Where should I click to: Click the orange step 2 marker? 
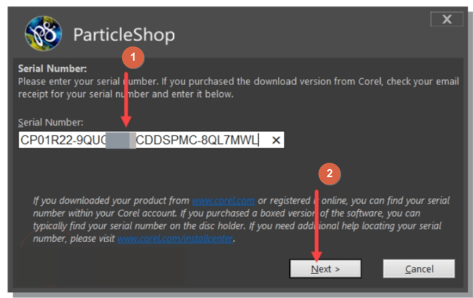[330, 174]
